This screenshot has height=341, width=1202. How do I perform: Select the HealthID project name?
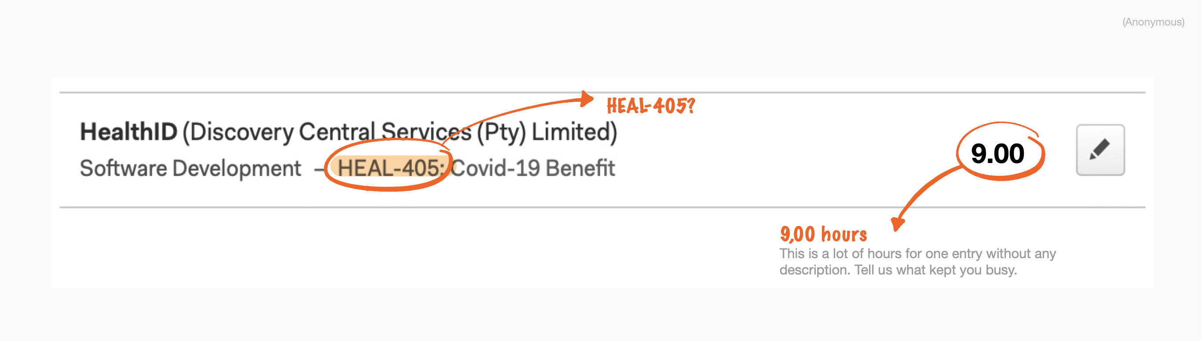(129, 132)
